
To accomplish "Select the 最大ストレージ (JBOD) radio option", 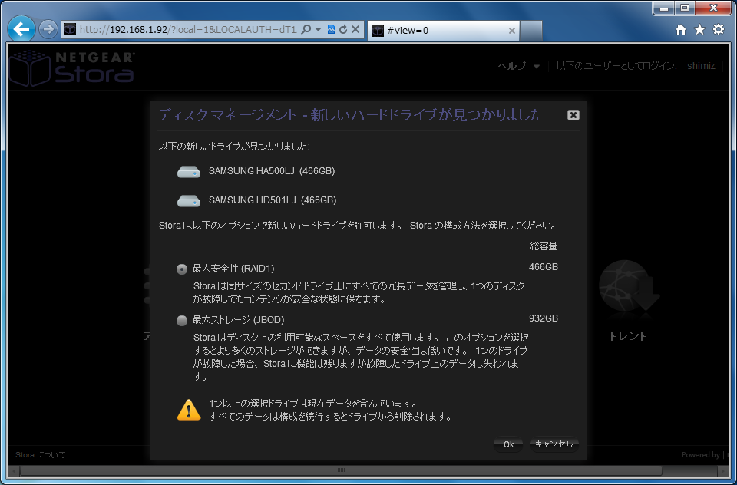I will [x=182, y=320].
